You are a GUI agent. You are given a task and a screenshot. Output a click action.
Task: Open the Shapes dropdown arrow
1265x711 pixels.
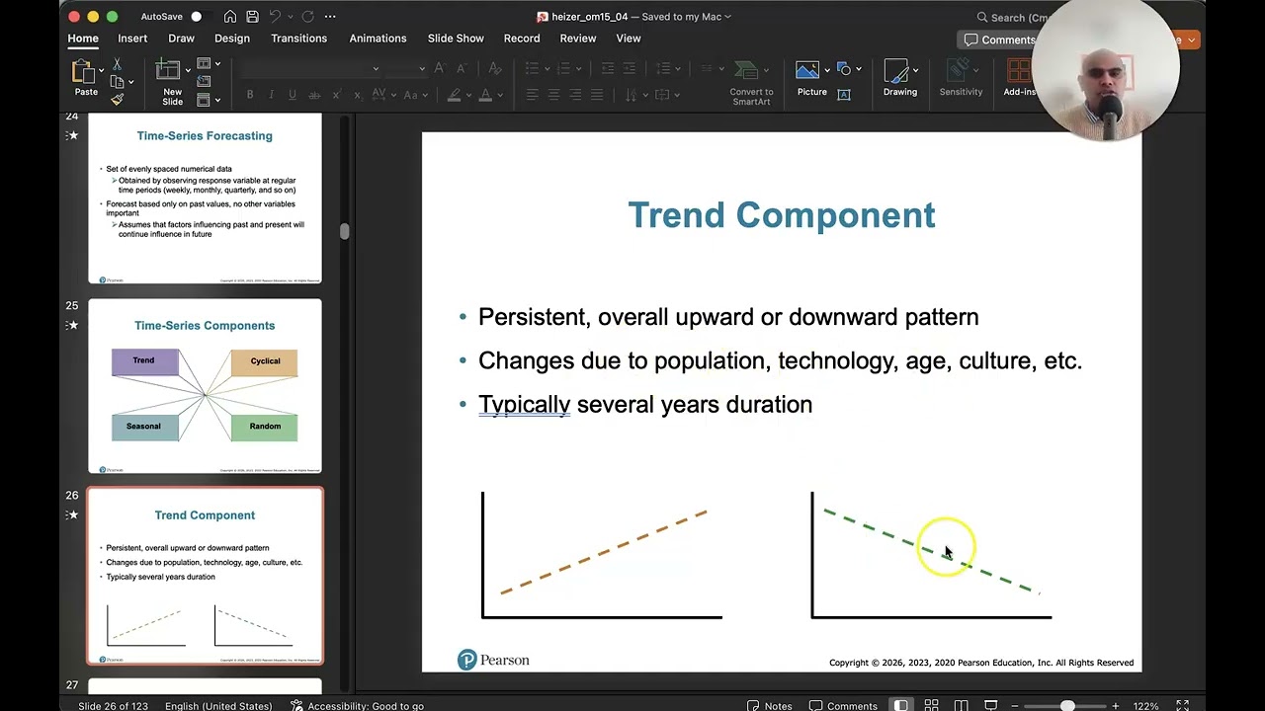point(859,69)
